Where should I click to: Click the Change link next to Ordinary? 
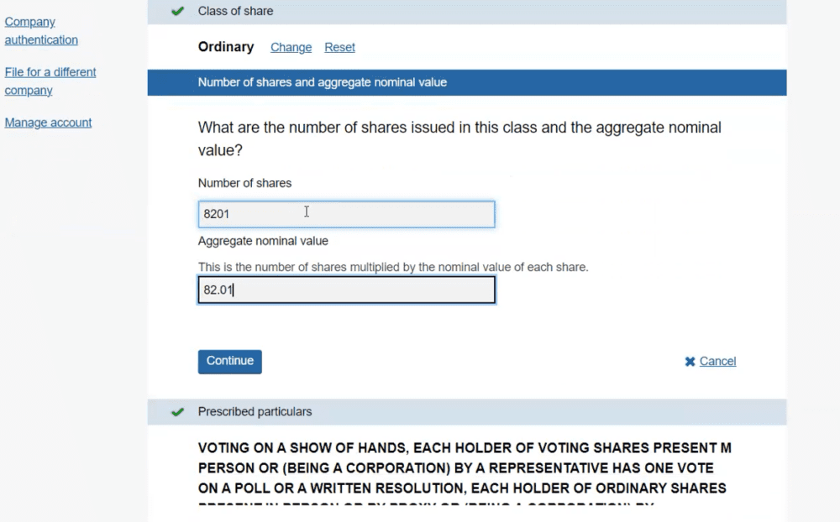291,48
